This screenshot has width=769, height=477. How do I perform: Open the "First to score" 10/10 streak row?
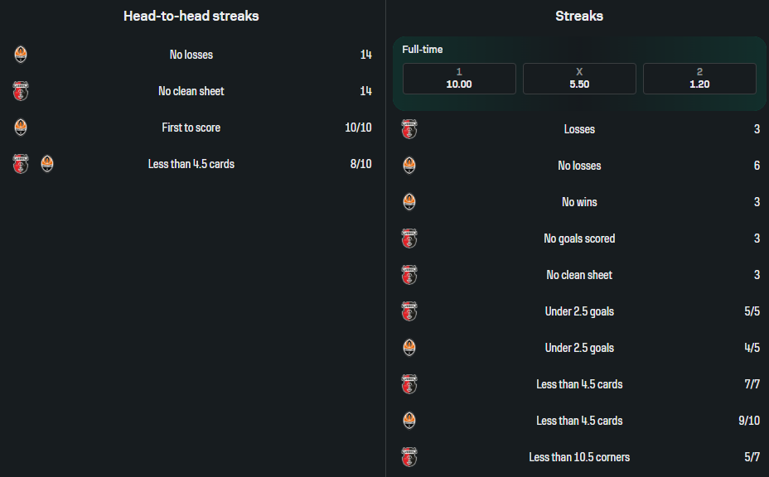(191, 128)
